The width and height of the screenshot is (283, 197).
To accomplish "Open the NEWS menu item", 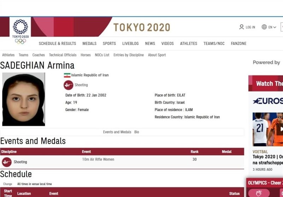I will (150, 44).
